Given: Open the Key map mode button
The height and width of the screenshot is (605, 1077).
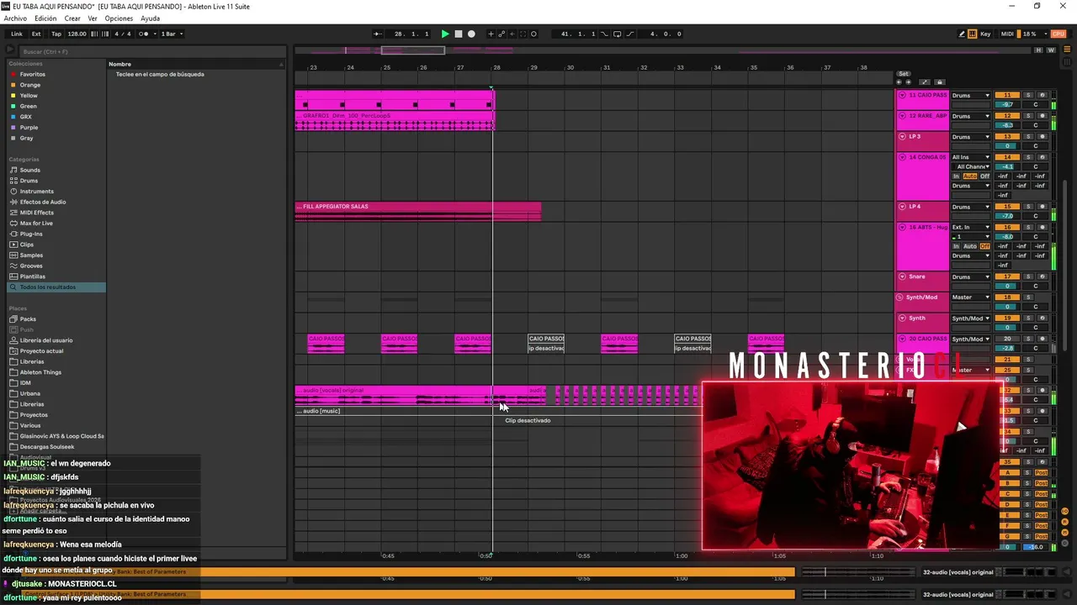Looking at the screenshot, I should (x=985, y=34).
